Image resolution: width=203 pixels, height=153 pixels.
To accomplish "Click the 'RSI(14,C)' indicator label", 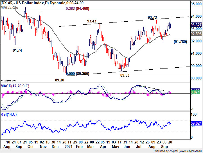I will [9, 114].
